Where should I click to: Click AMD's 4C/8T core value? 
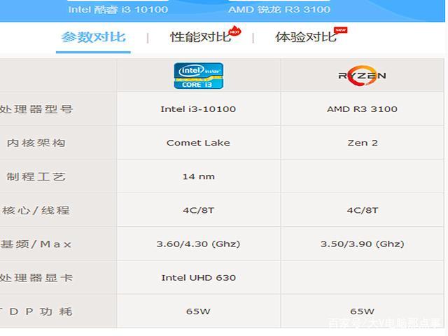coord(363,210)
